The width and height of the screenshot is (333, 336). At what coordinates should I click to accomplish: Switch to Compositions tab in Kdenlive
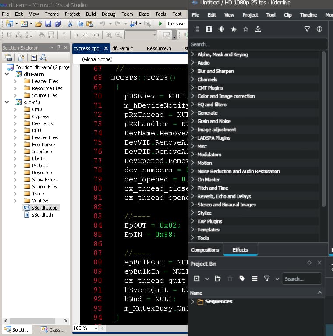pos(205,250)
